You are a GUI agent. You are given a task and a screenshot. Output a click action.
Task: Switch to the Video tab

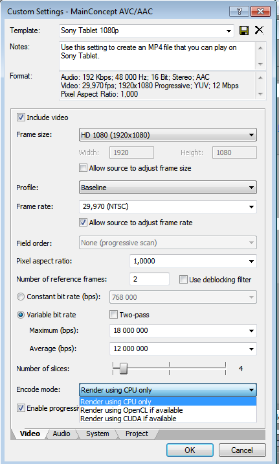[30, 433]
